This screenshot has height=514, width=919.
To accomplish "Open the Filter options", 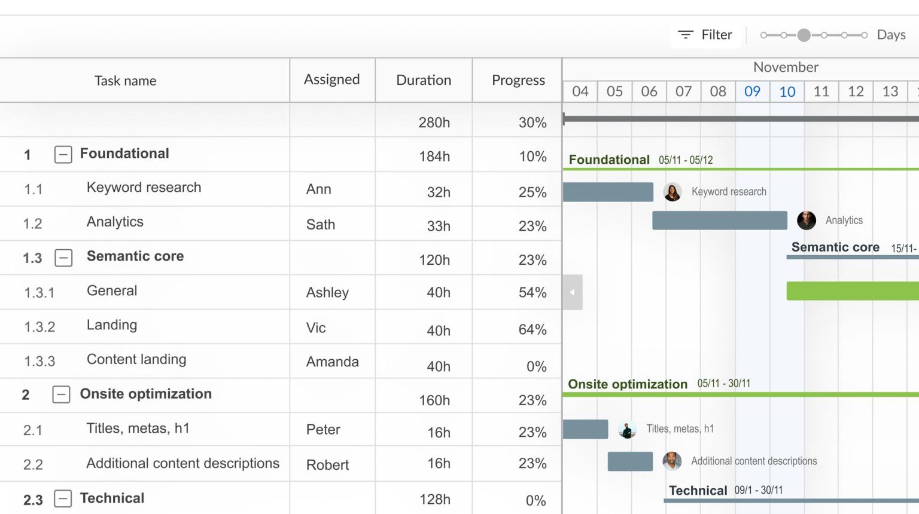I will pos(706,35).
